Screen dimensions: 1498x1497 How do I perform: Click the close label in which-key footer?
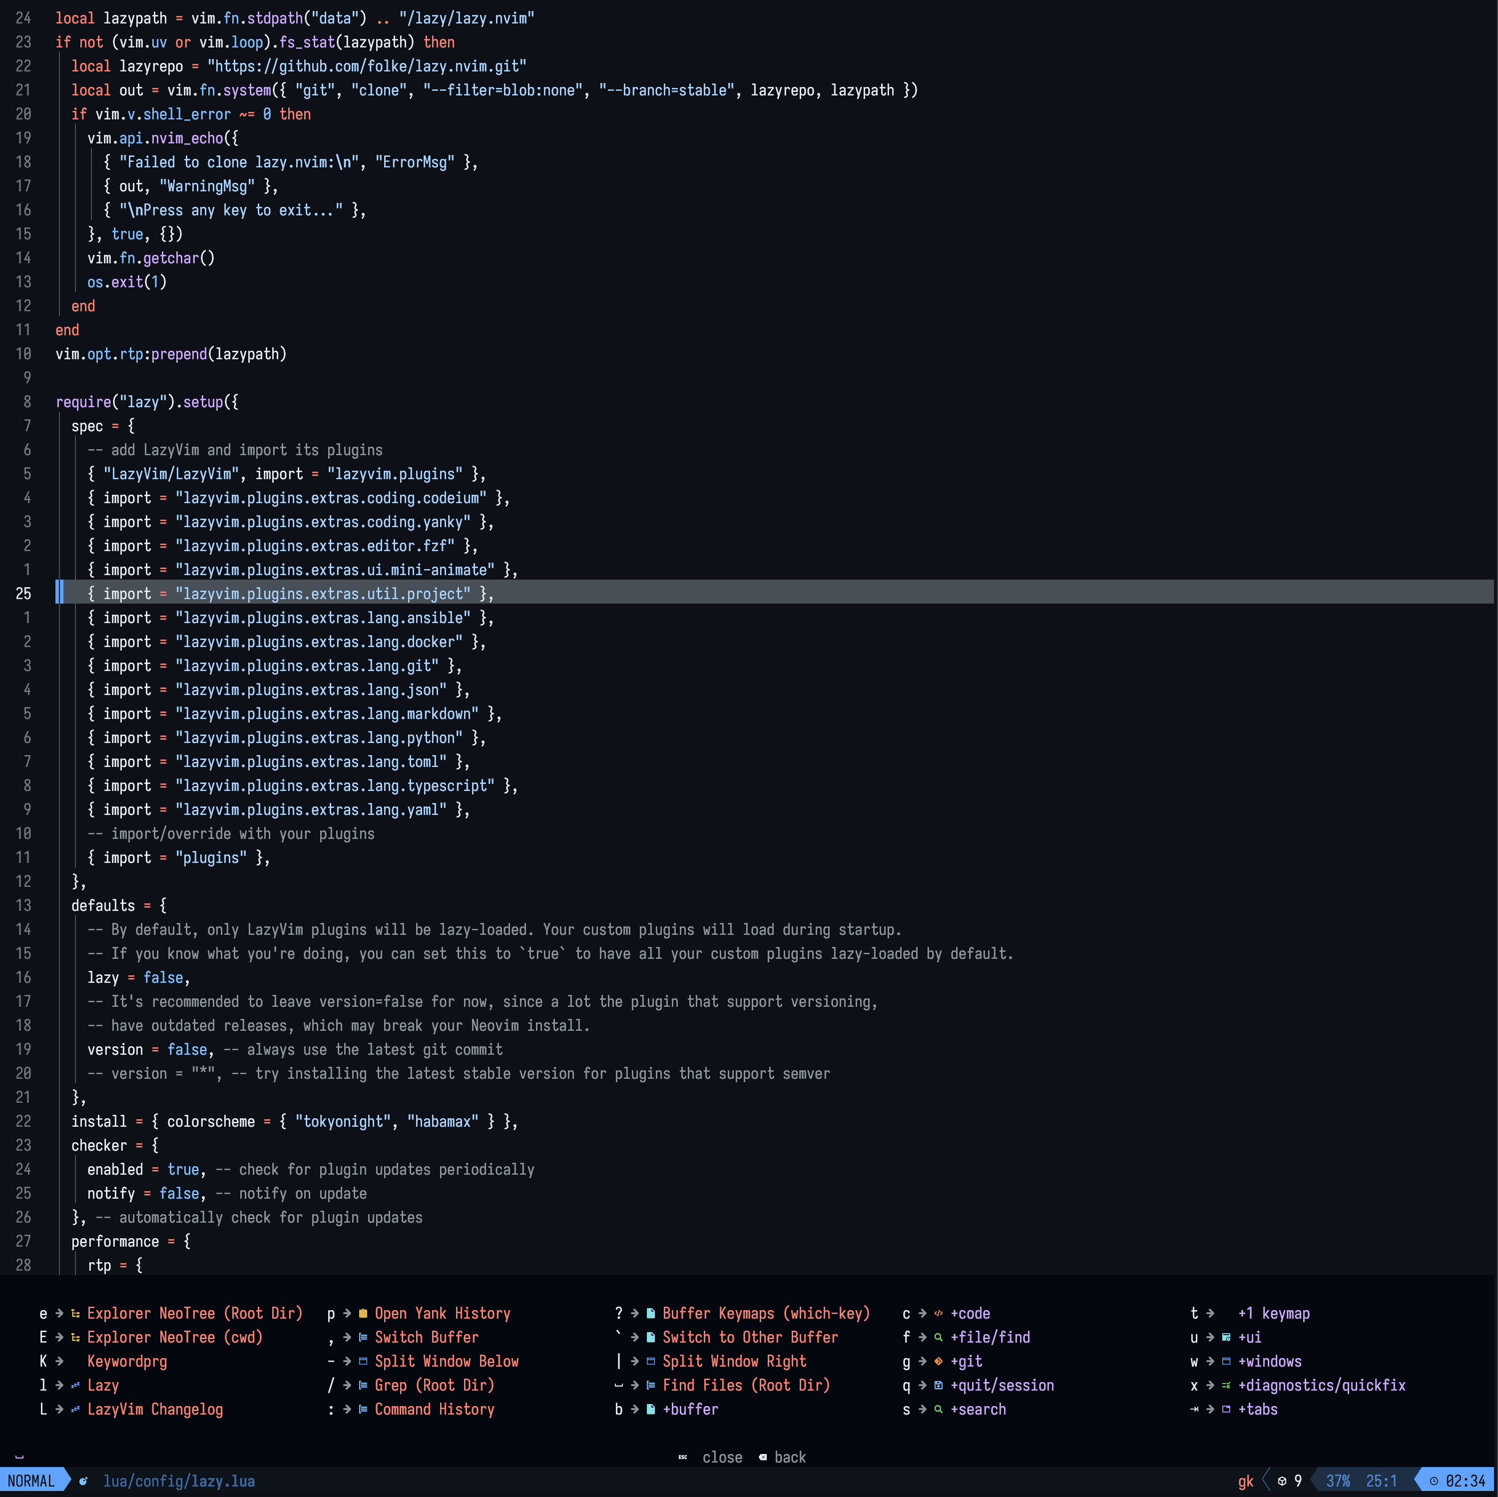pos(722,1458)
